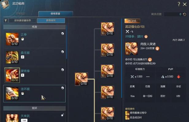Click the root skill-tree node 0/10
The image size is (189, 122).
point(81,79)
